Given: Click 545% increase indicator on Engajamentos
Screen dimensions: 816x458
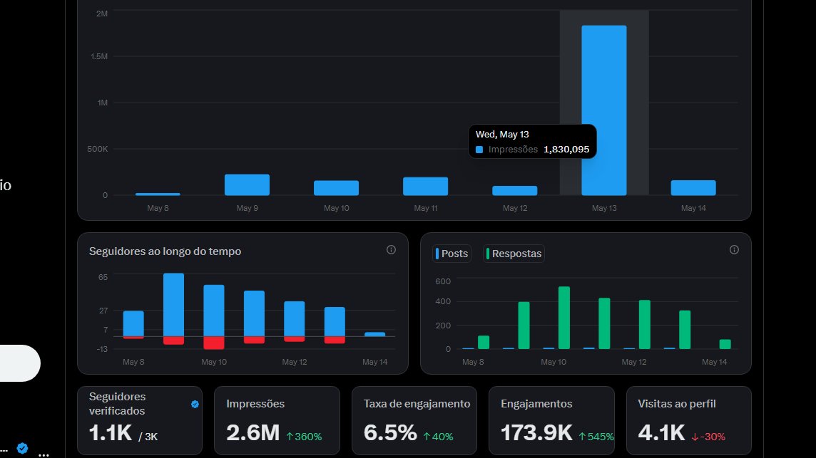Looking at the screenshot, I should pyautogui.click(x=596, y=437).
